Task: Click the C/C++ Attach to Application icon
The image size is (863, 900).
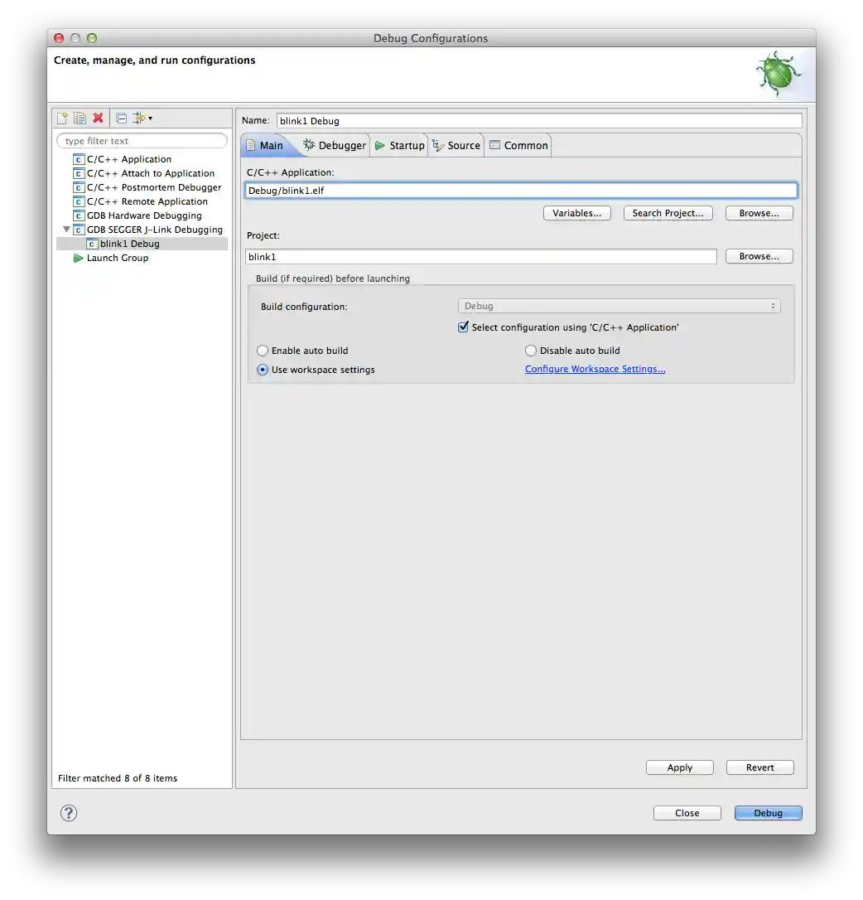Action: 79,173
